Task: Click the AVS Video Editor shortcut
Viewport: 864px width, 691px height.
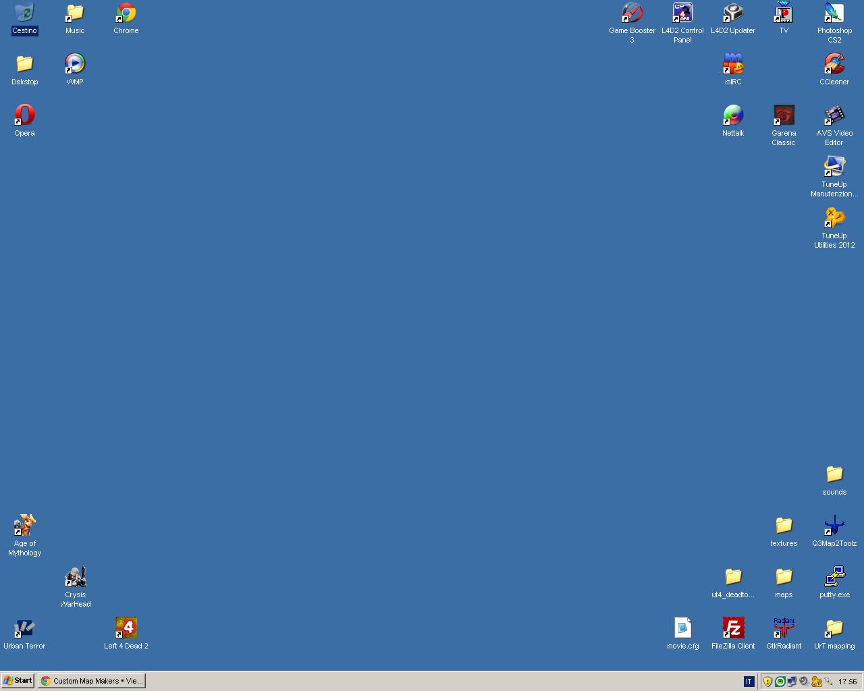Action: [x=834, y=115]
